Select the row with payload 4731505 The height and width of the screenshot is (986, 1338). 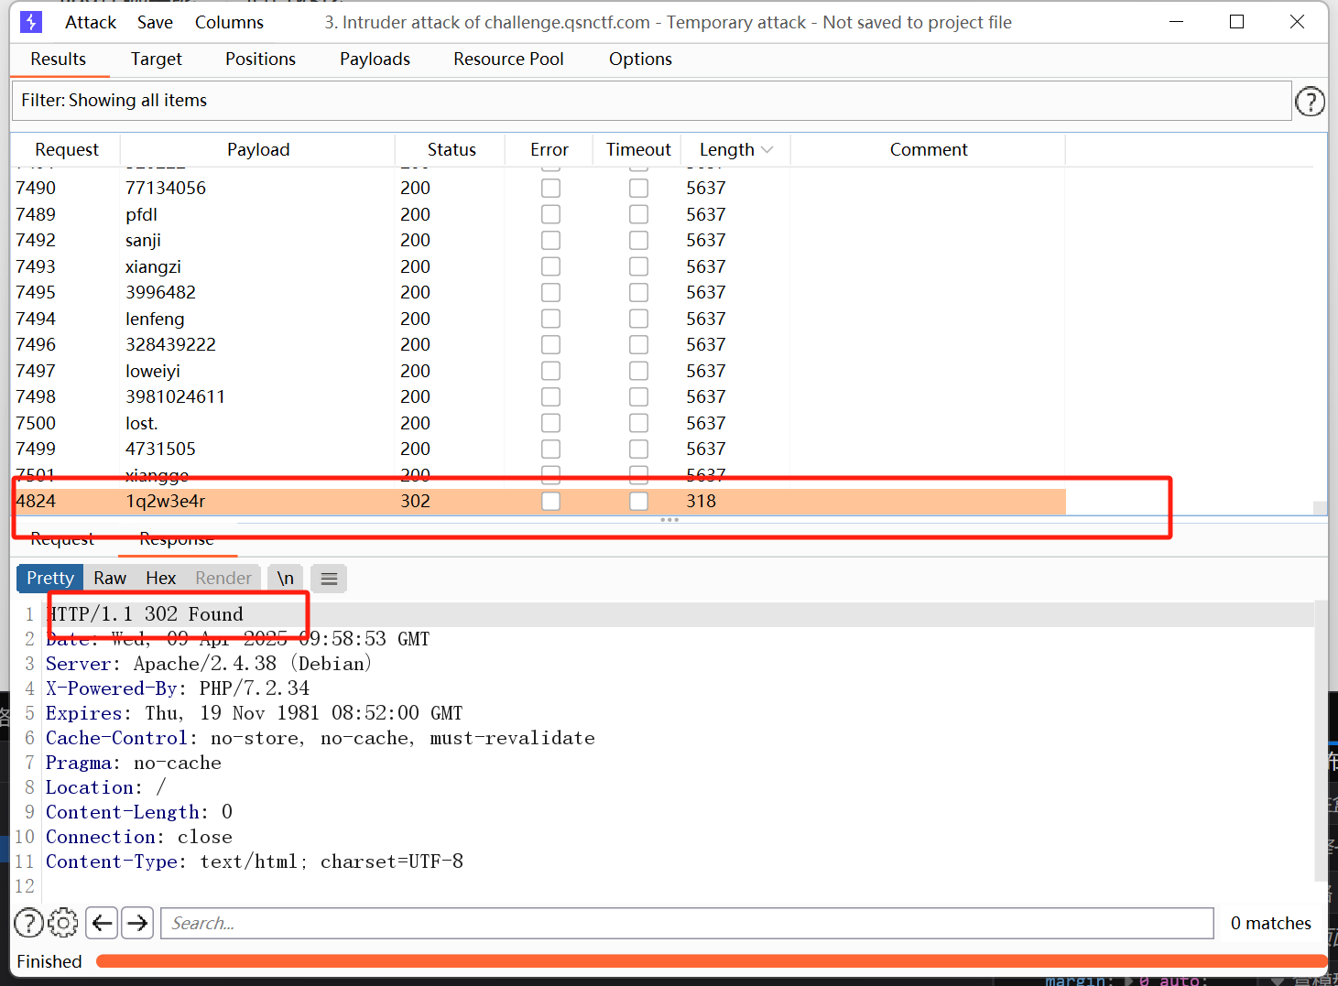pos(538,449)
